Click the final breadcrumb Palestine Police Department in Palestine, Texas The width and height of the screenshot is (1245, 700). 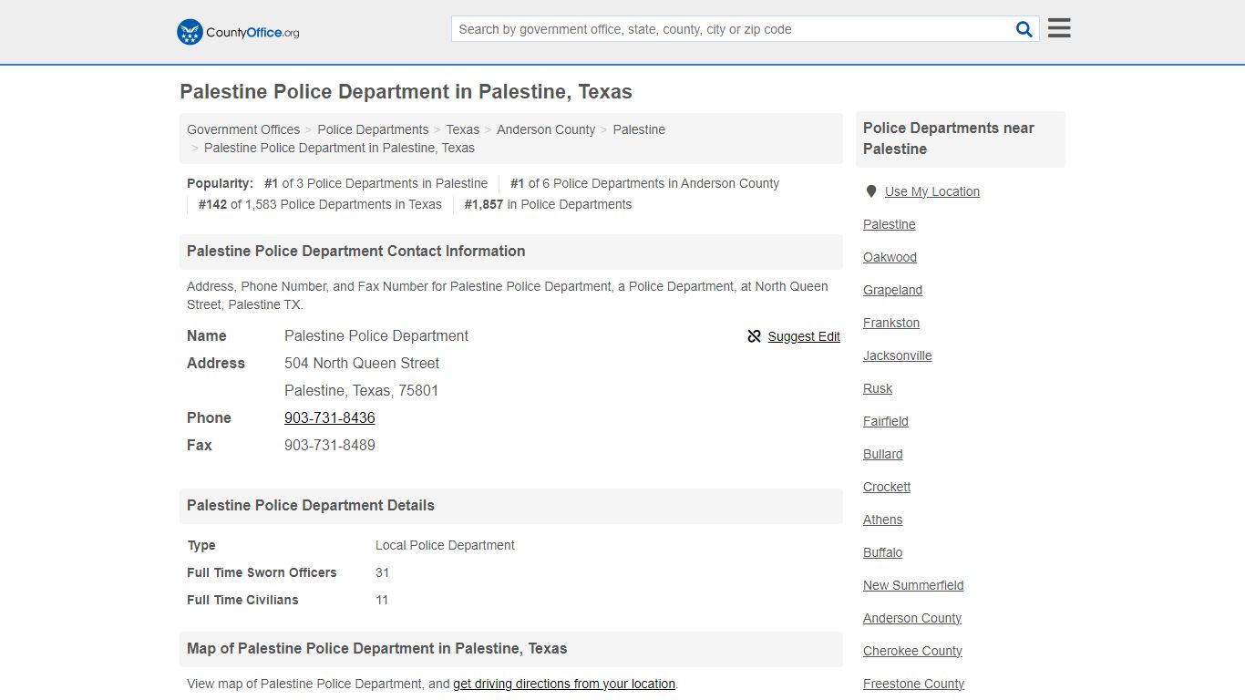tap(339, 148)
